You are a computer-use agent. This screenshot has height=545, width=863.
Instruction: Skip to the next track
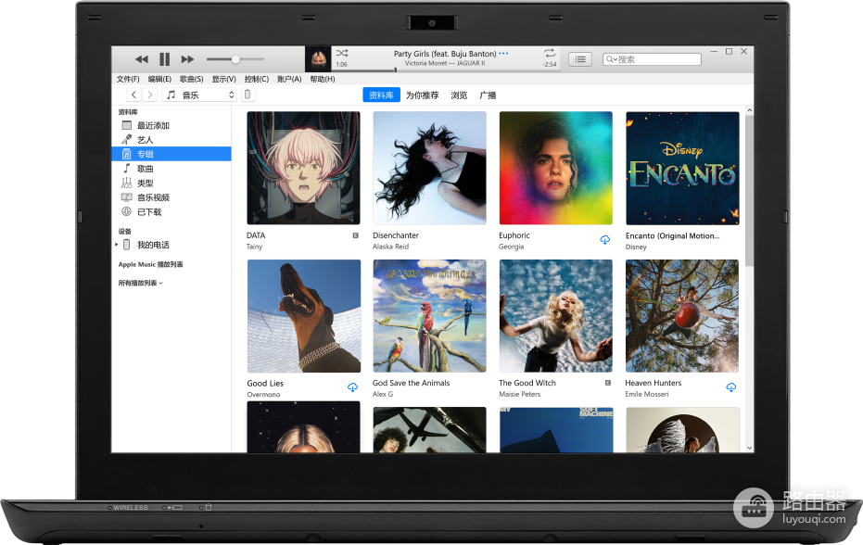[187, 59]
